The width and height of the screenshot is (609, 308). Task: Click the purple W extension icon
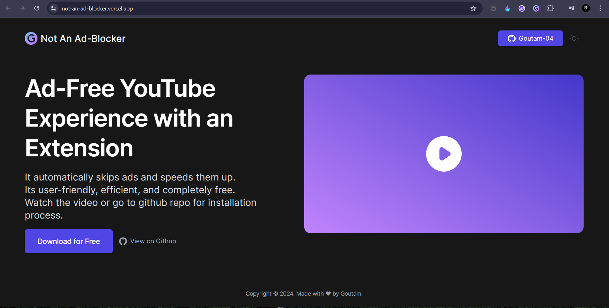tap(522, 8)
